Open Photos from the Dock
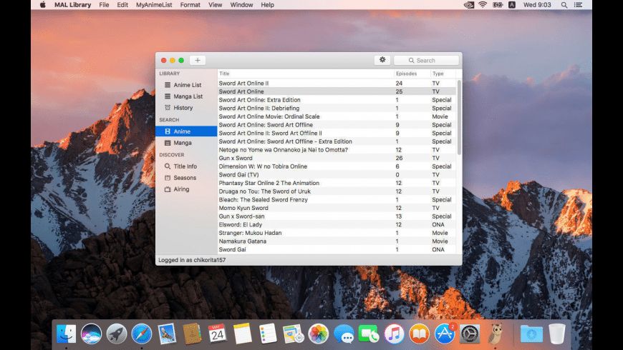The image size is (623, 350). (x=318, y=334)
